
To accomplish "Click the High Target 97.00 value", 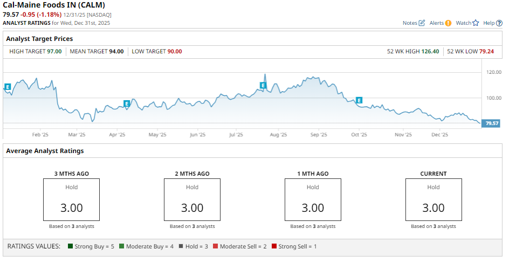I will click(x=54, y=52).
